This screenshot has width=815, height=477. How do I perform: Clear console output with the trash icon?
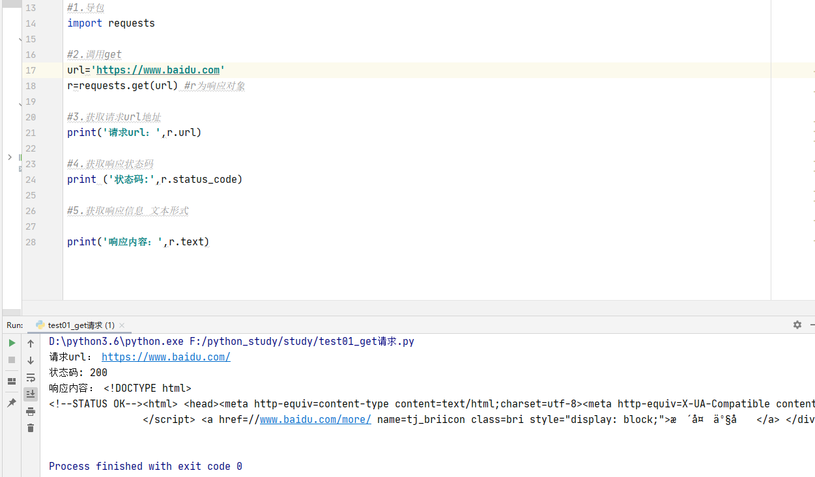tap(31, 428)
